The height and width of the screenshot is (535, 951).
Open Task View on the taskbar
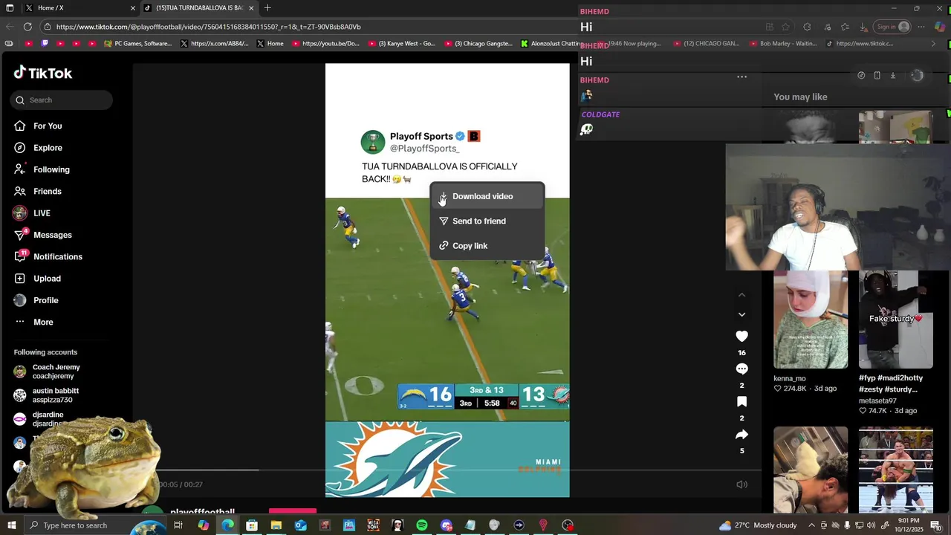click(178, 525)
